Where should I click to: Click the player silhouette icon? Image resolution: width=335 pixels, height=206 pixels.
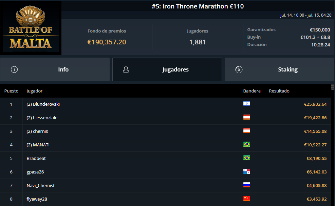coord(126,69)
